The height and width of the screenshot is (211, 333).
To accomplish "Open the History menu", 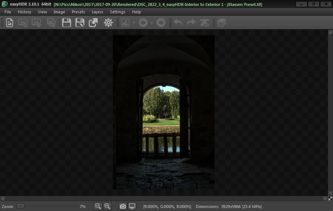I will point(24,12).
